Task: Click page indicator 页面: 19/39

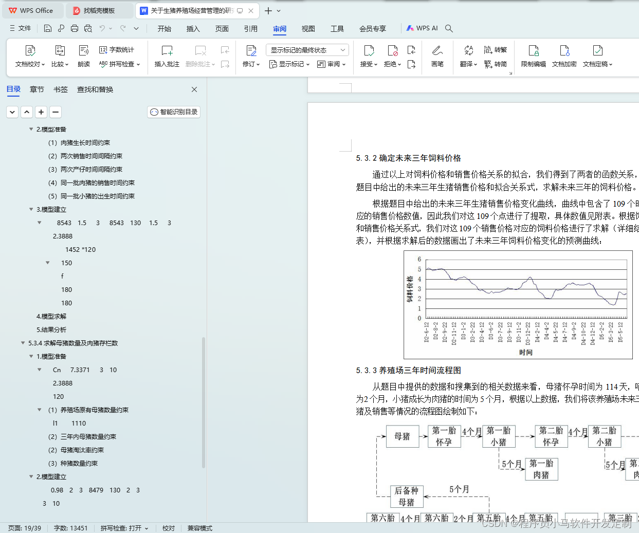Action: 25,528
